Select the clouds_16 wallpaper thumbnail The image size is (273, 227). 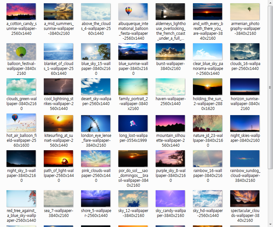point(244,51)
